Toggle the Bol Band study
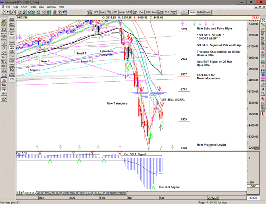 [x=12, y=33]
